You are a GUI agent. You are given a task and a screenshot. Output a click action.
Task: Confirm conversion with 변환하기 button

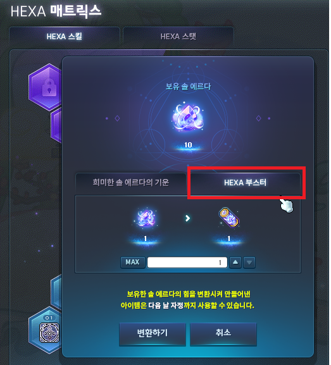153,333
